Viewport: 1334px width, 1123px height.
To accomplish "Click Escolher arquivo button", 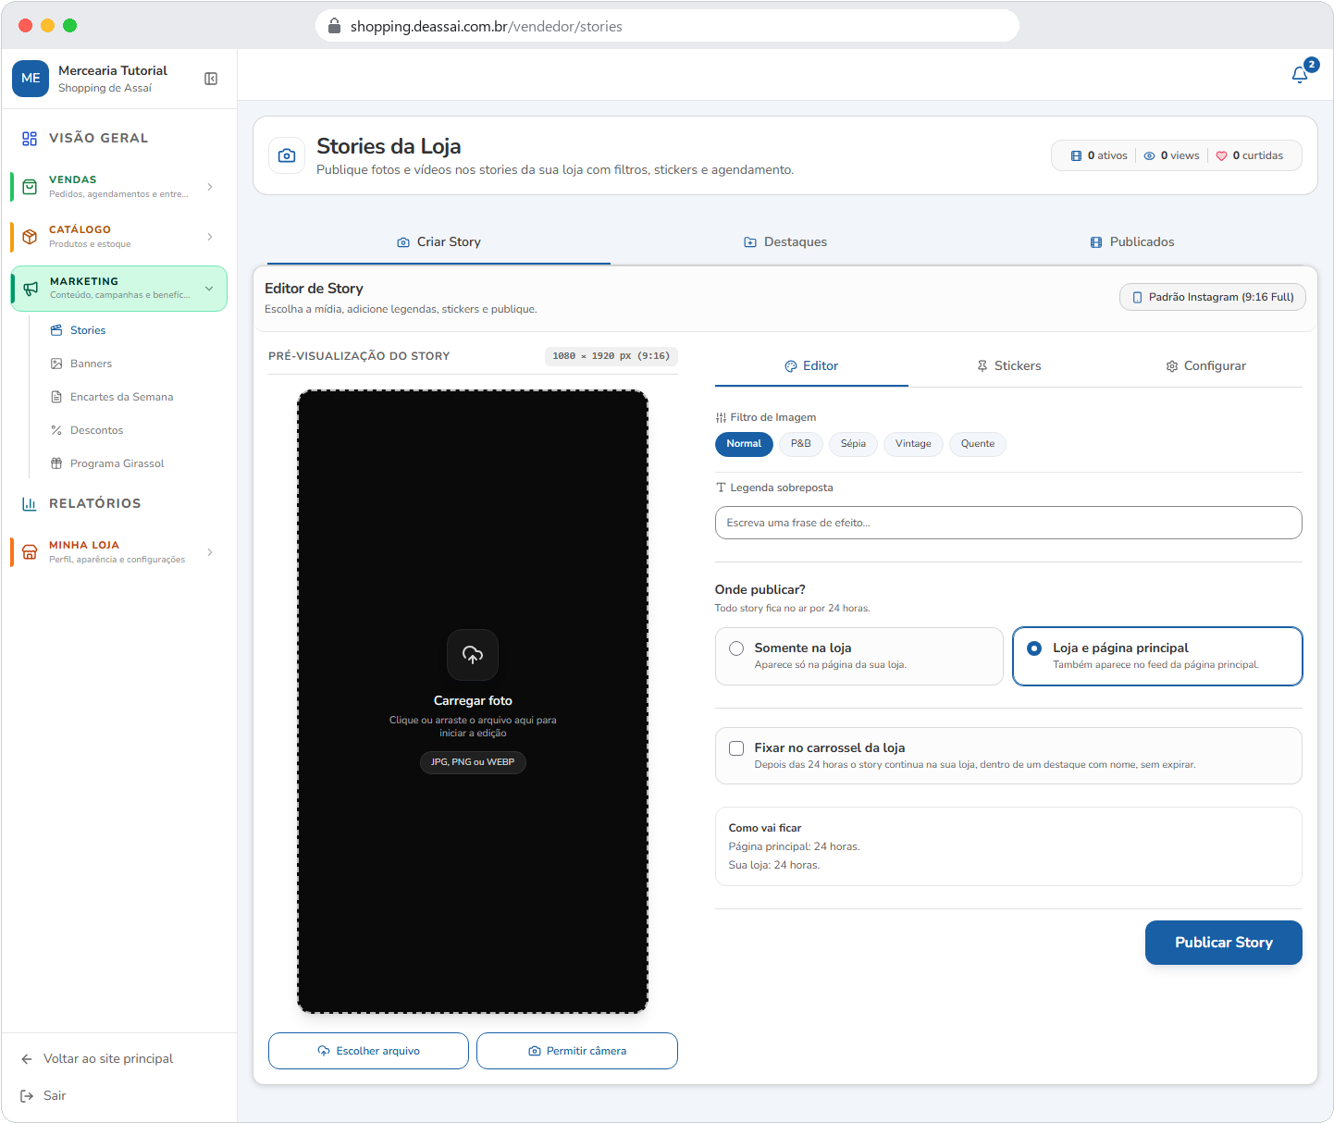I will point(368,1051).
